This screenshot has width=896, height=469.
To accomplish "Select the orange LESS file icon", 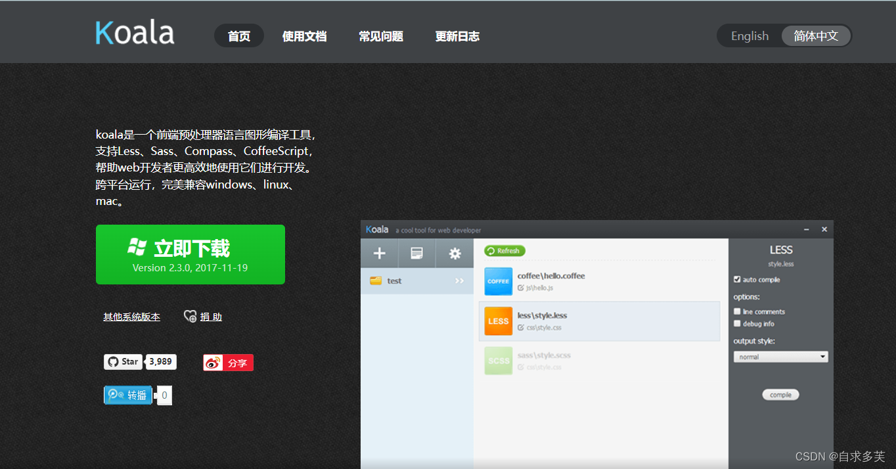I will coord(498,321).
